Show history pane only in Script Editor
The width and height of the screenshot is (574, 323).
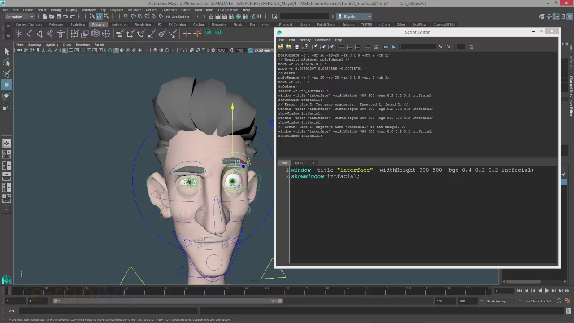point(341,47)
